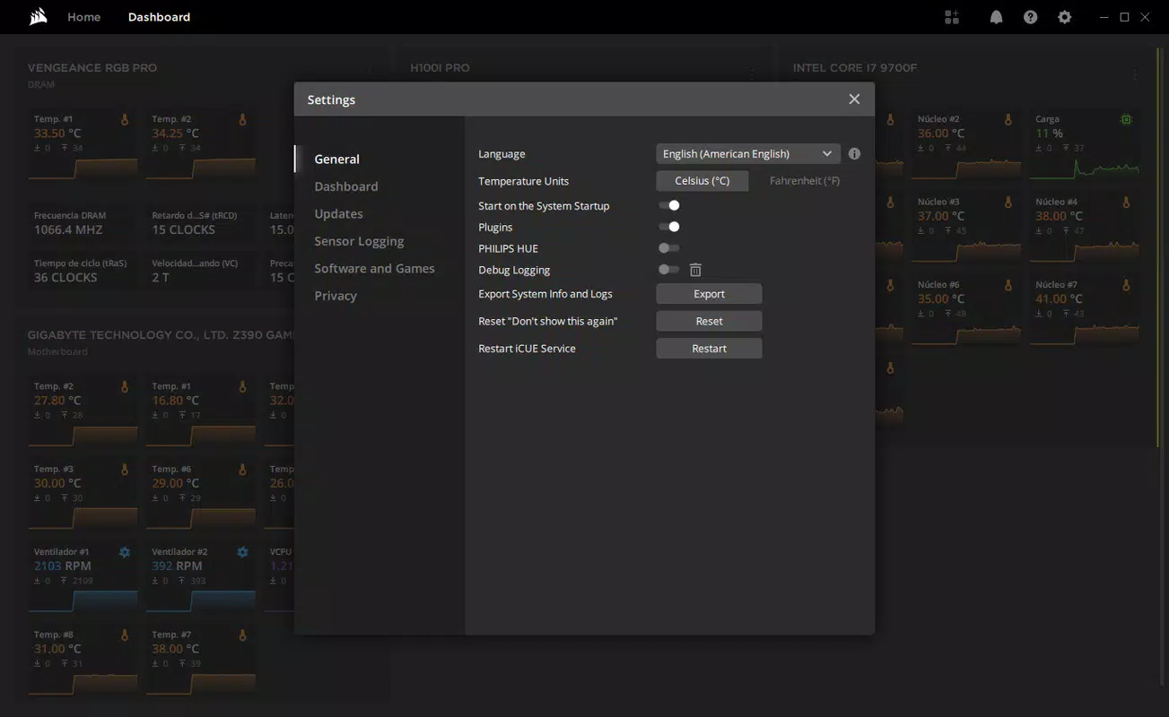Click the info icon beside Language dropdown

pyautogui.click(x=854, y=154)
